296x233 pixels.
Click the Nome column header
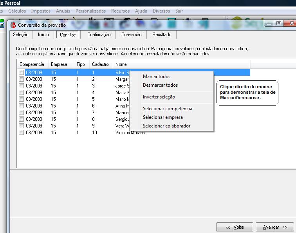tap(182, 64)
